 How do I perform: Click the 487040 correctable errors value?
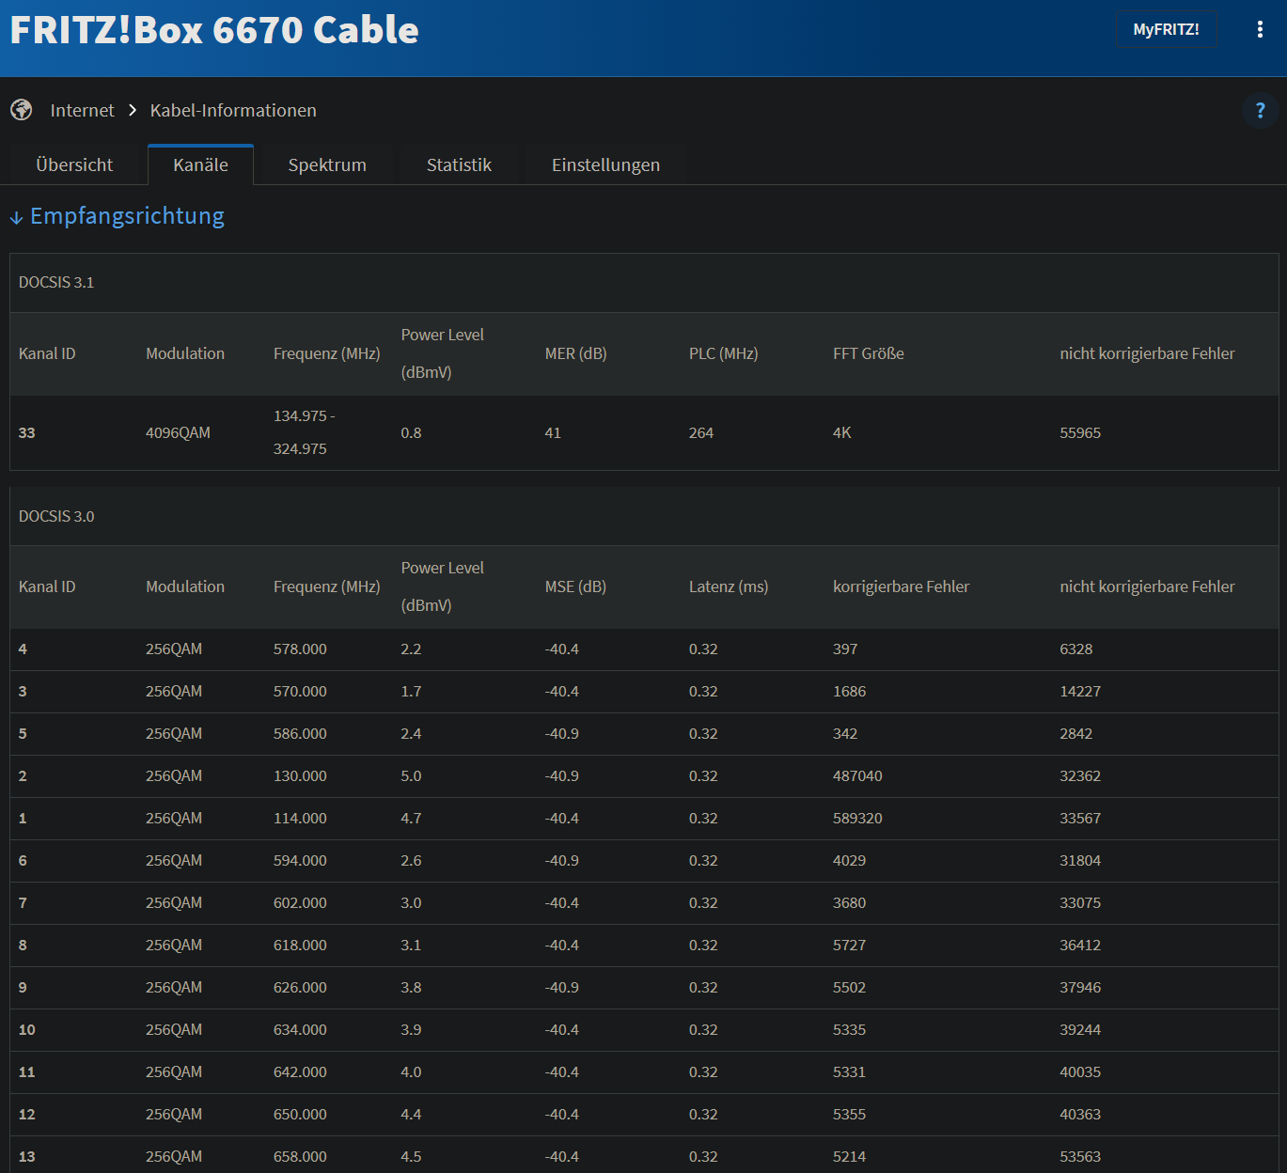click(x=857, y=775)
